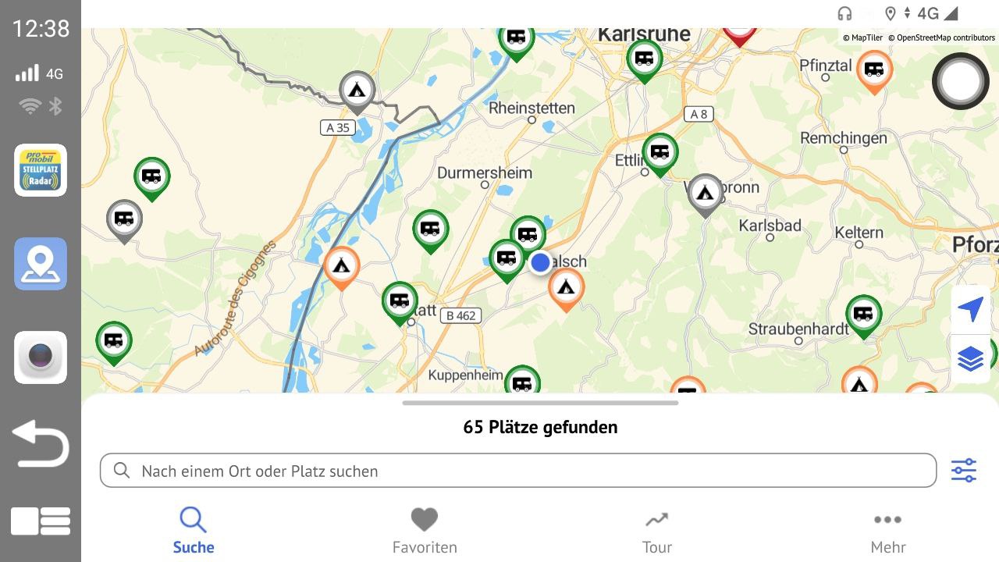
Task: Select the Suche tab
Action: pyautogui.click(x=193, y=530)
